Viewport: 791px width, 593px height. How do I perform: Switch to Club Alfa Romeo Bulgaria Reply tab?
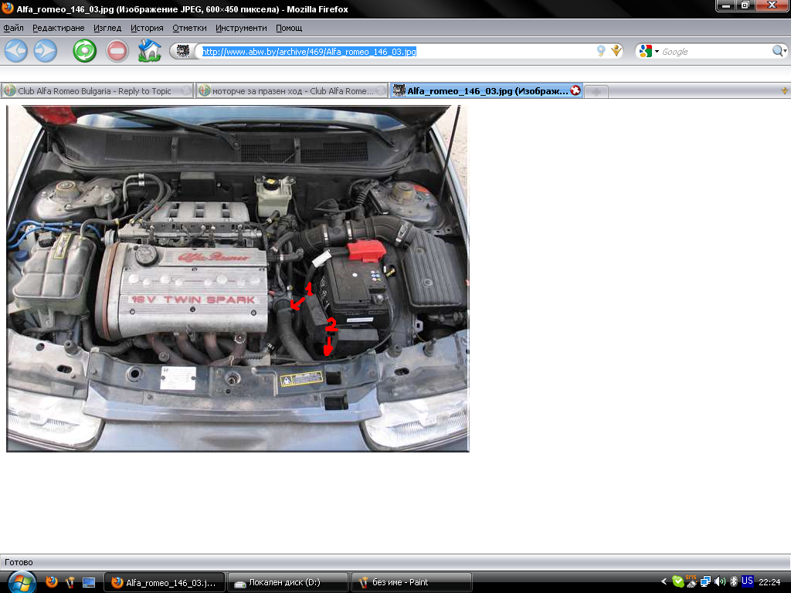tap(94, 91)
